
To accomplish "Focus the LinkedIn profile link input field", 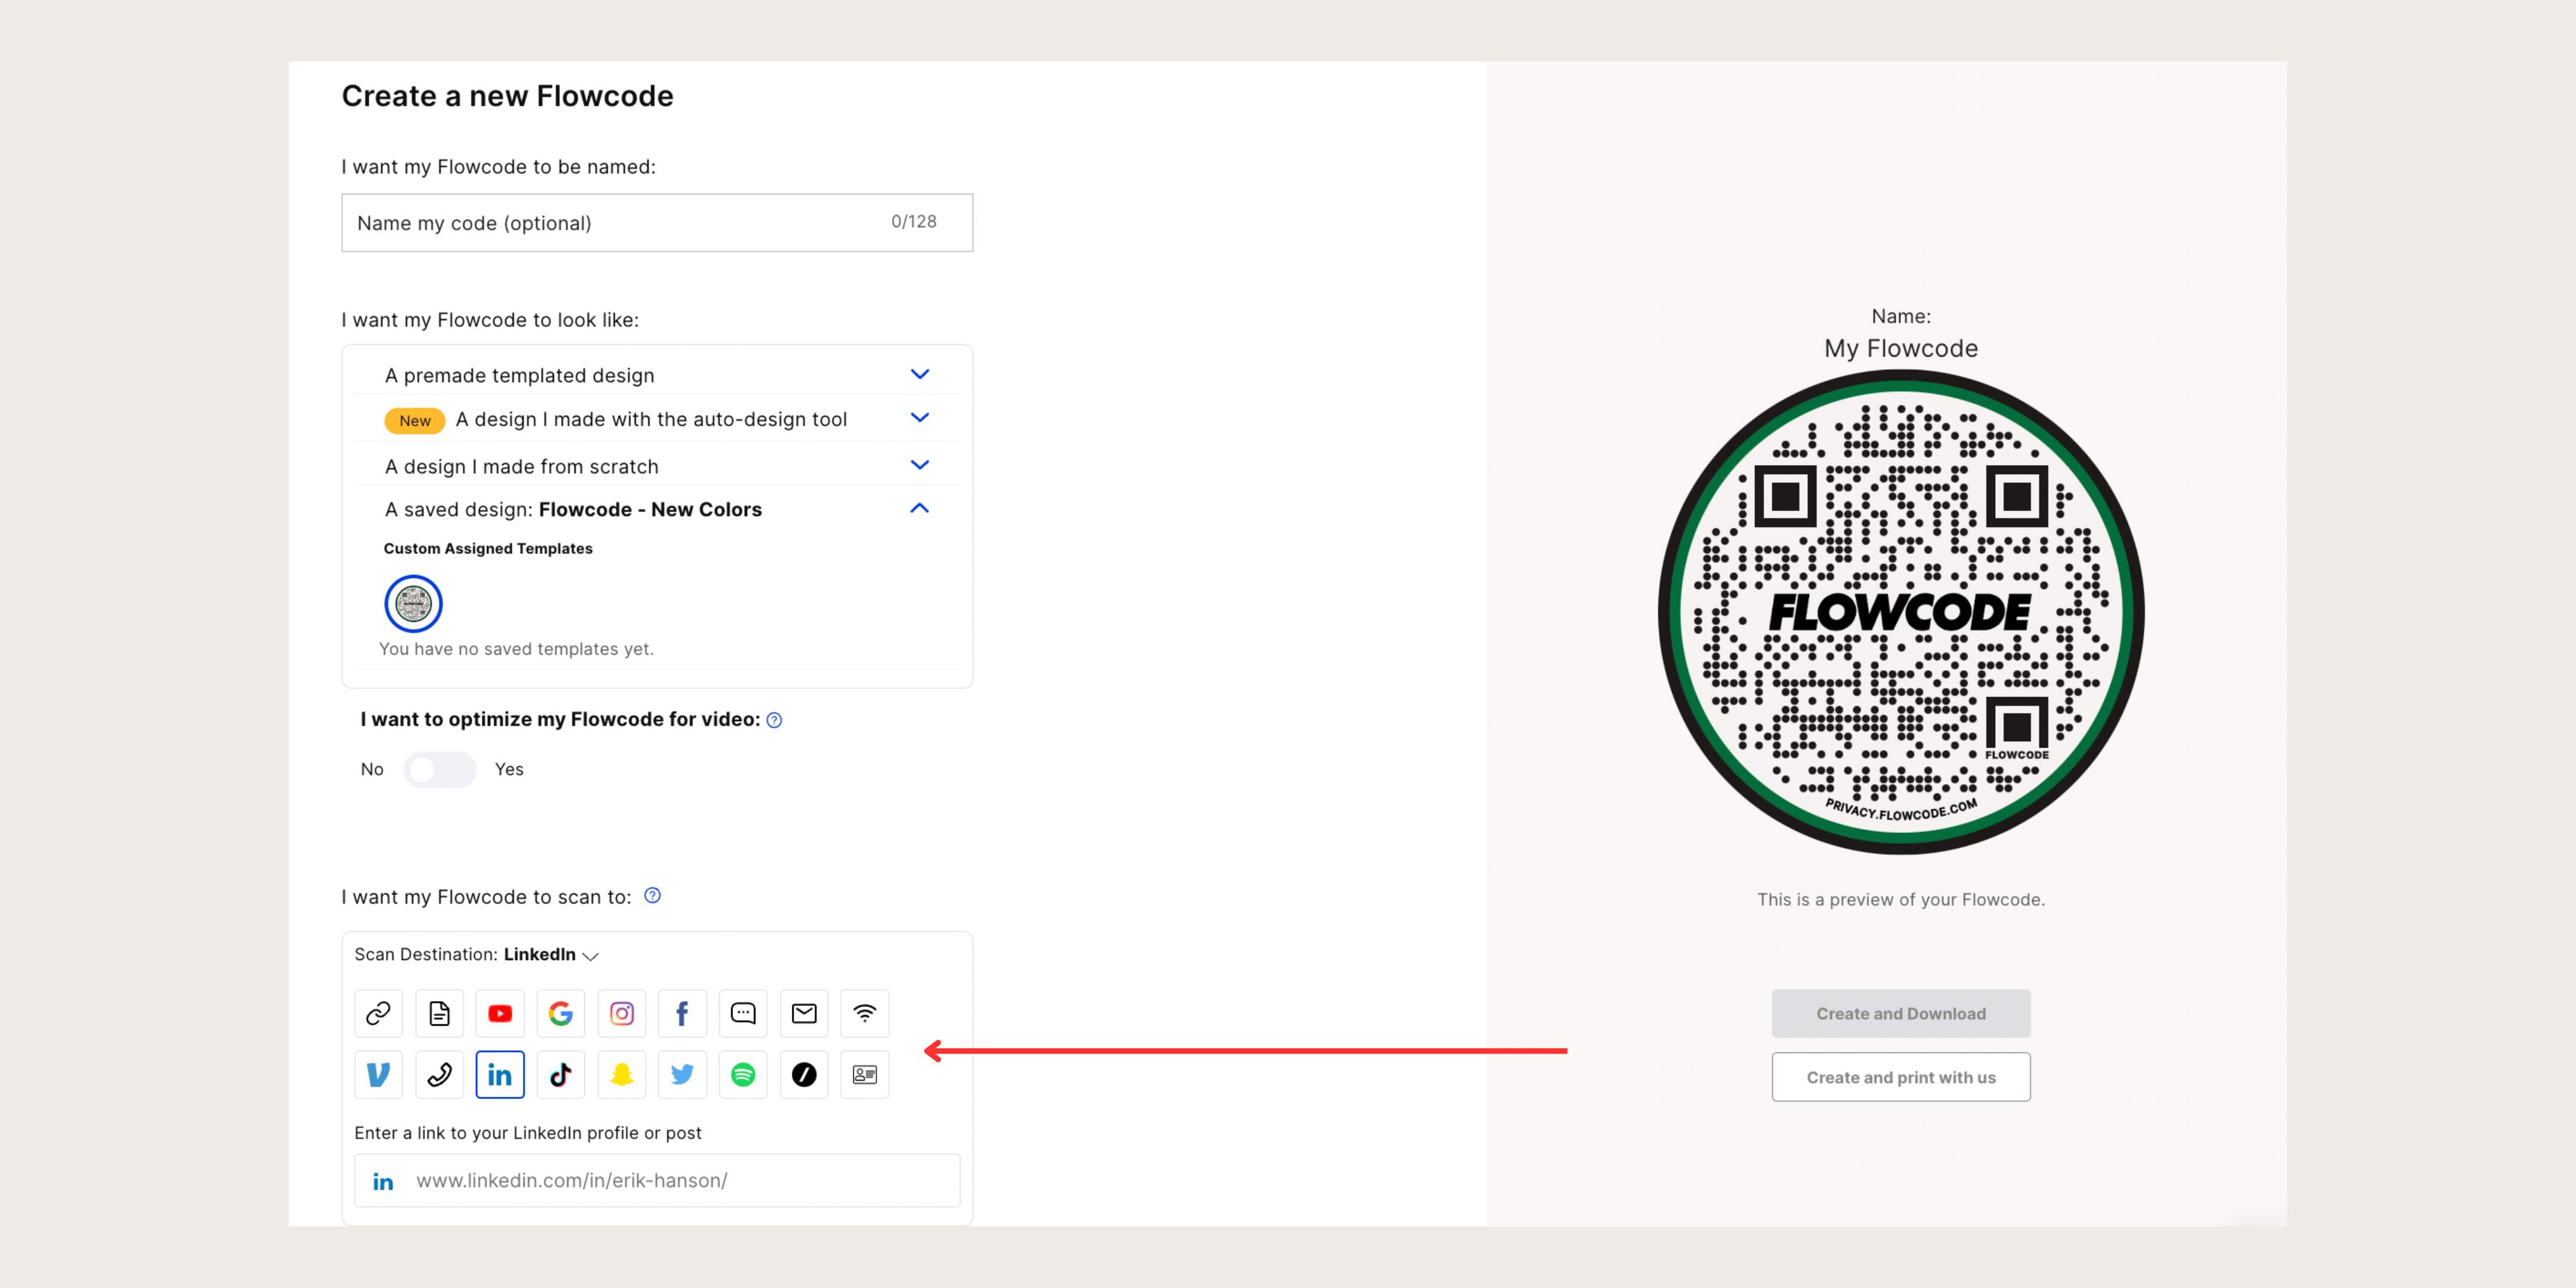I will click(x=657, y=1181).
